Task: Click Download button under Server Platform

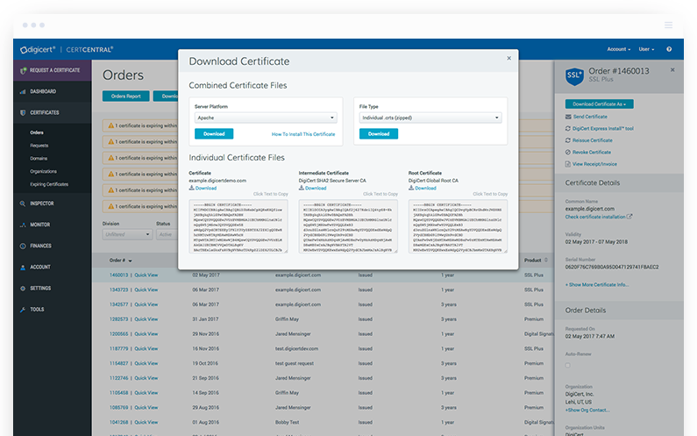Action: pos(214,134)
